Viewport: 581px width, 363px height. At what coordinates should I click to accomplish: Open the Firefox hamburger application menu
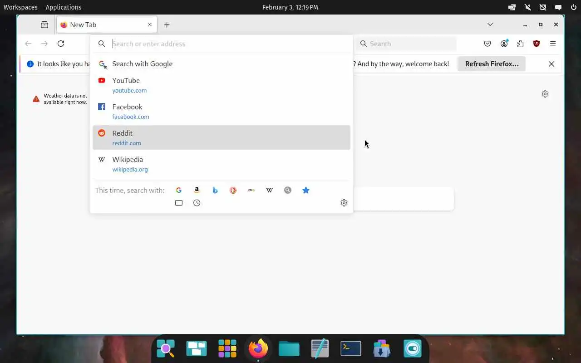click(553, 44)
